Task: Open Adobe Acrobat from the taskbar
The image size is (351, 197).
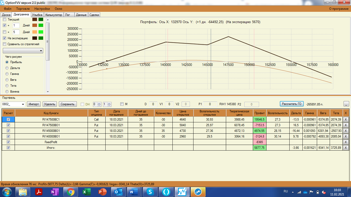Action: point(39,192)
